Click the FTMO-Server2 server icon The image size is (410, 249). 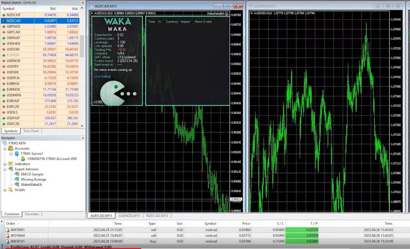(17, 153)
